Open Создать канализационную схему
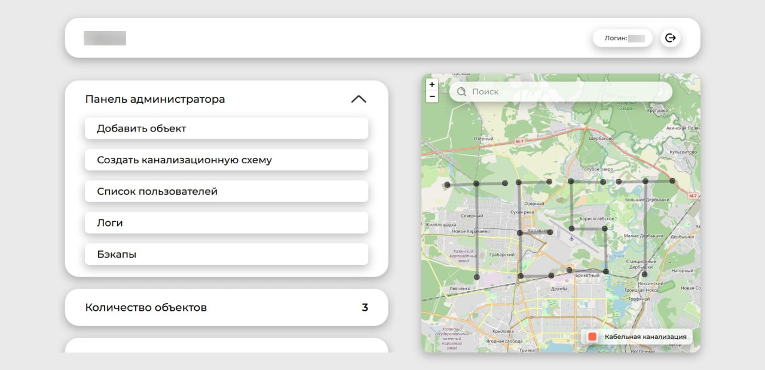The width and height of the screenshot is (765, 370). [227, 160]
